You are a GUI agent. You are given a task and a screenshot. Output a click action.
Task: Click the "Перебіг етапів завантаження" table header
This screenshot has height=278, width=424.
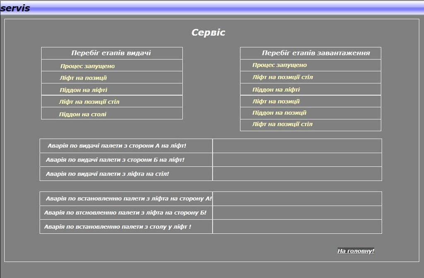316,53
